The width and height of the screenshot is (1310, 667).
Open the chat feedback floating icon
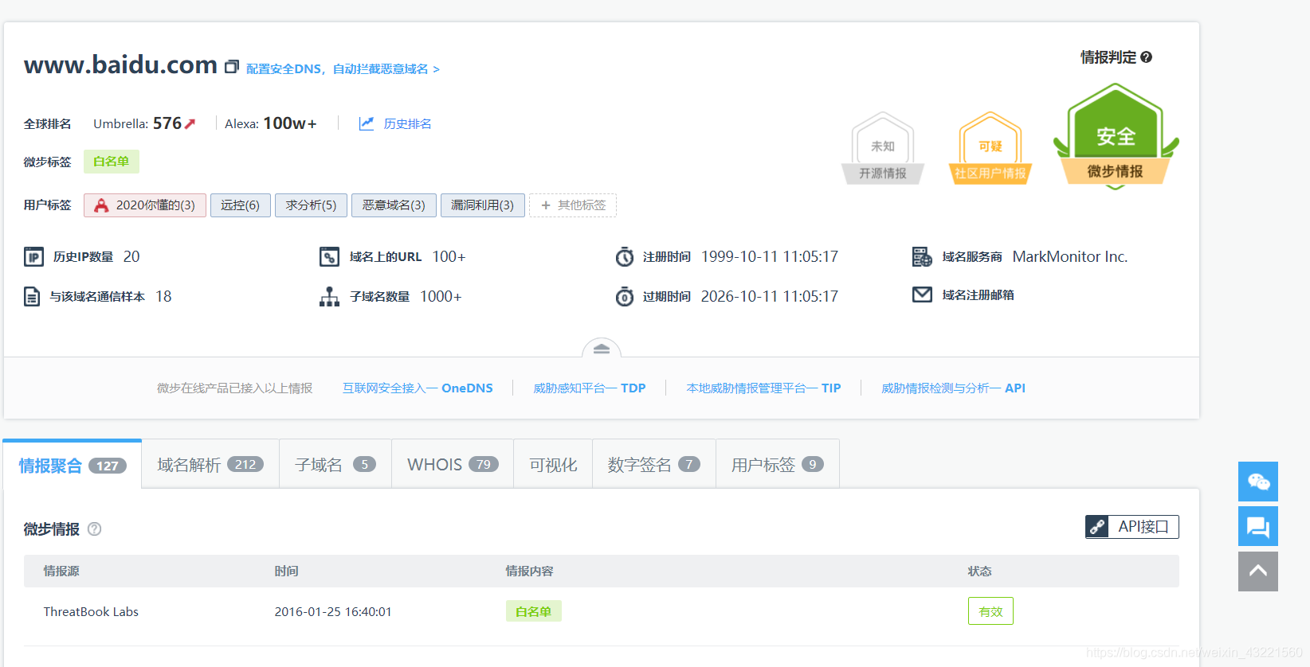tap(1258, 526)
